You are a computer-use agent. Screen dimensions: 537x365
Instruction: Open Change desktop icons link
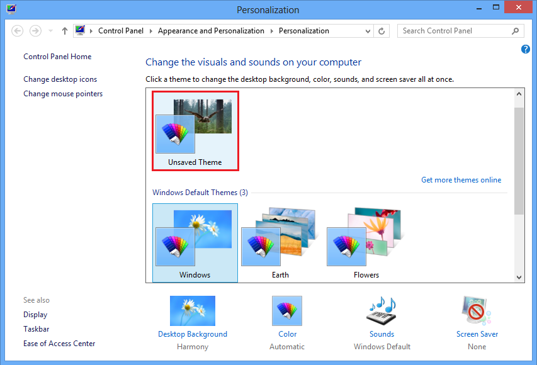[60, 79]
